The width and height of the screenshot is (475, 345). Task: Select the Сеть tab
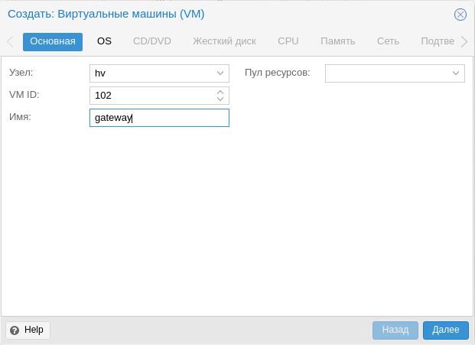click(x=388, y=41)
